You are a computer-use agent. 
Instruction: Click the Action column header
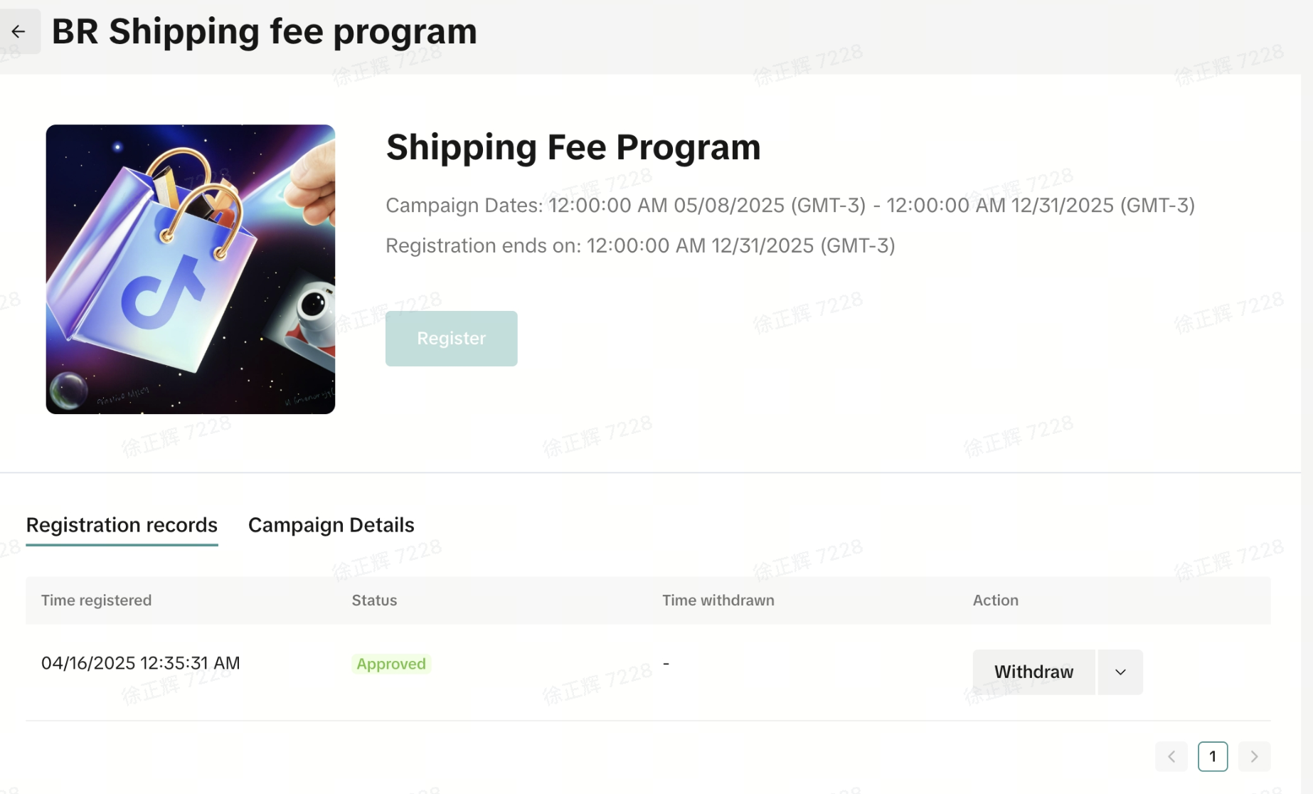pos(995,600)
